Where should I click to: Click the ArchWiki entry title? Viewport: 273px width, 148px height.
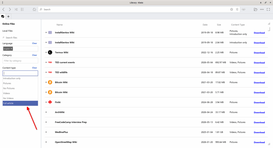click(x=60, y=112)
